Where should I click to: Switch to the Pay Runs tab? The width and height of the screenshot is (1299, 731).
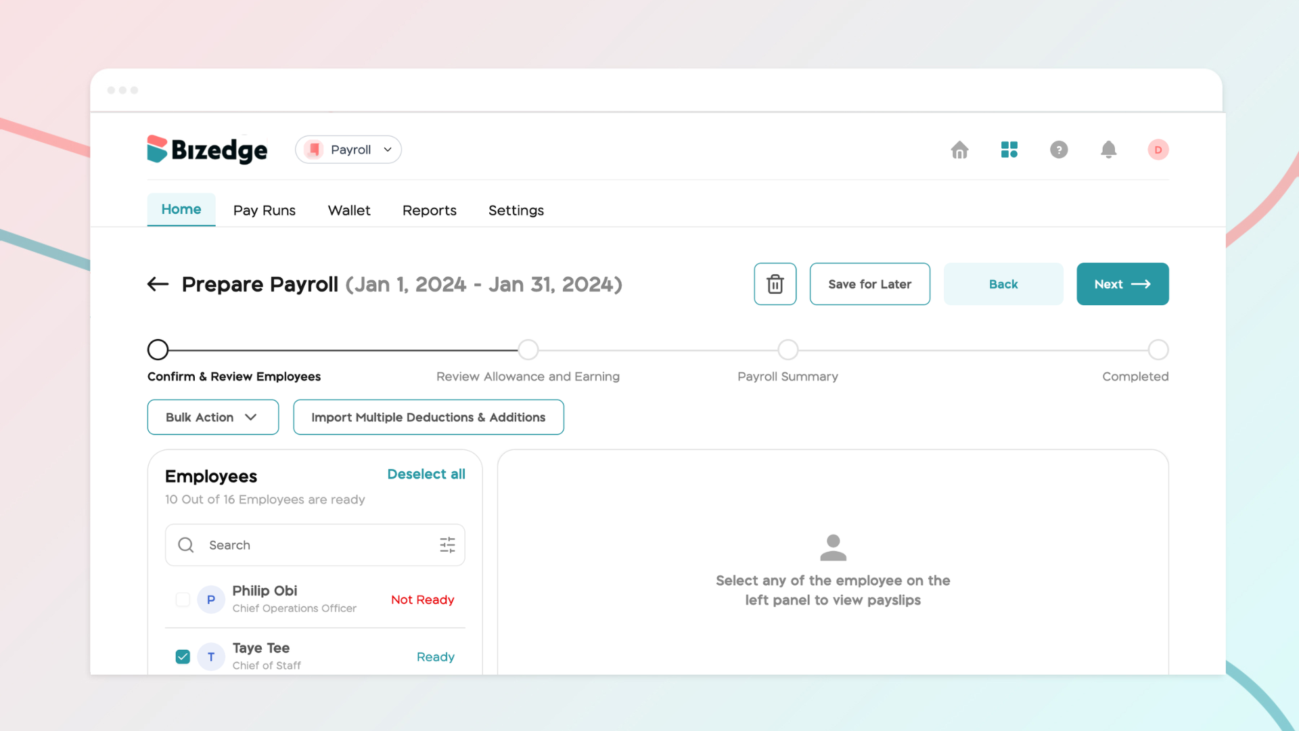[264, 211]
